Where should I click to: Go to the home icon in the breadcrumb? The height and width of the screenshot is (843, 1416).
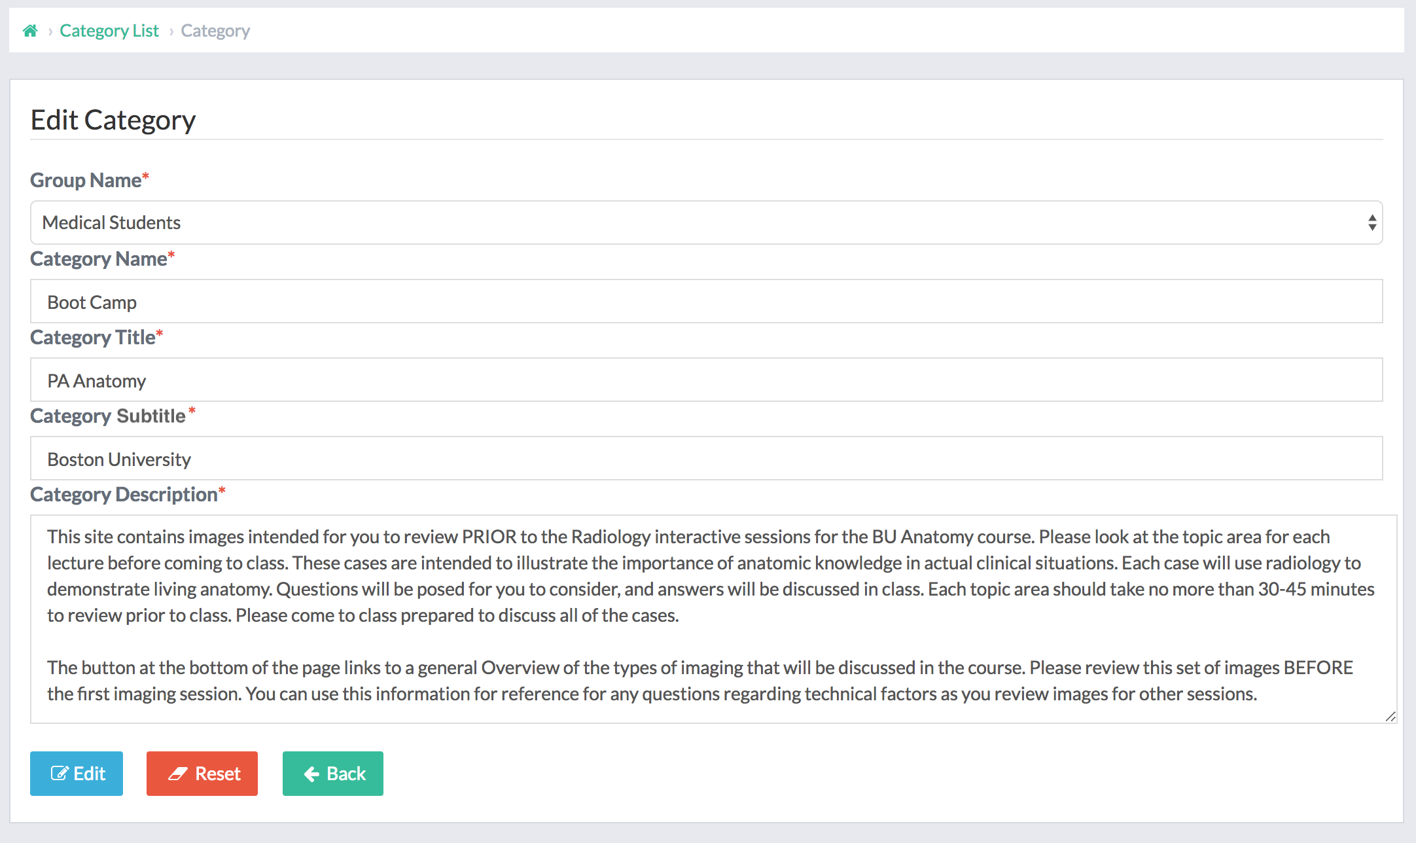tap(30, 31)
